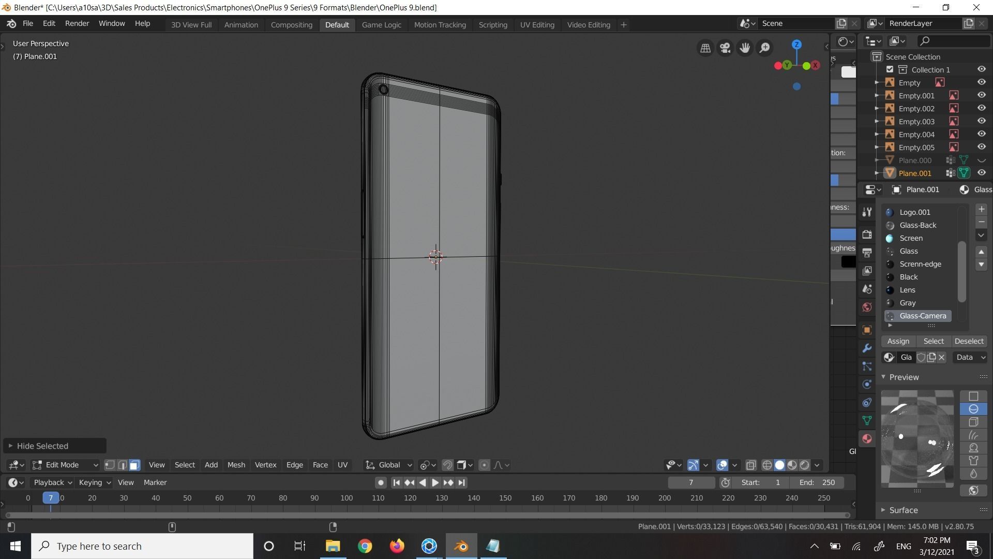Open Global transform orientation dropdown
The image size is (993, 559).
pos(389,465)
